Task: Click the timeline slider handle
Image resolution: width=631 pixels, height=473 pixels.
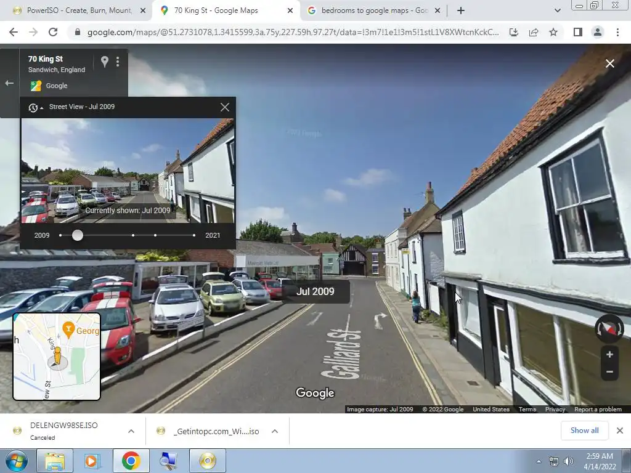Action: point(78,235)
